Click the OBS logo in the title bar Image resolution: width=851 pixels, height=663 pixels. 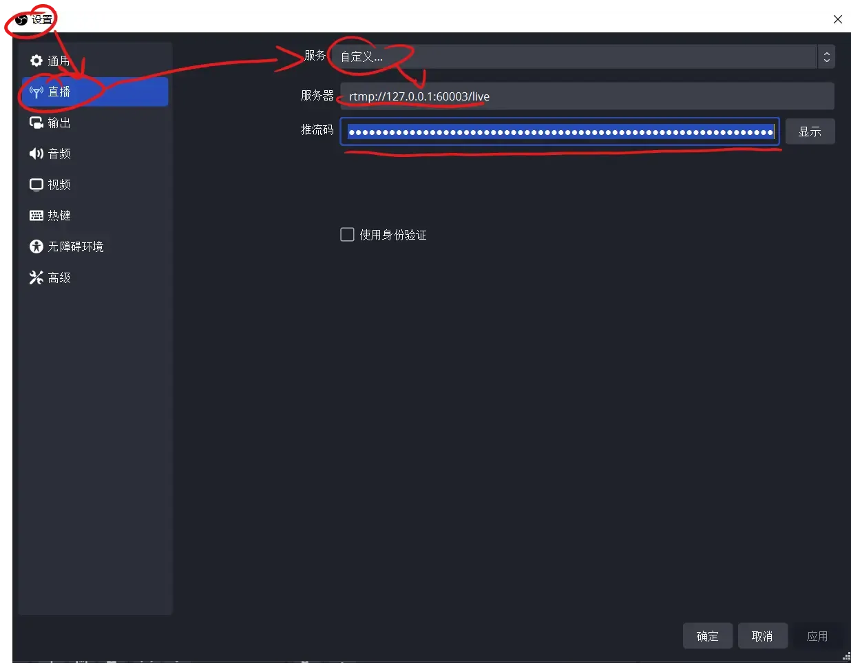pyautogui.click(x=21, y=19)
